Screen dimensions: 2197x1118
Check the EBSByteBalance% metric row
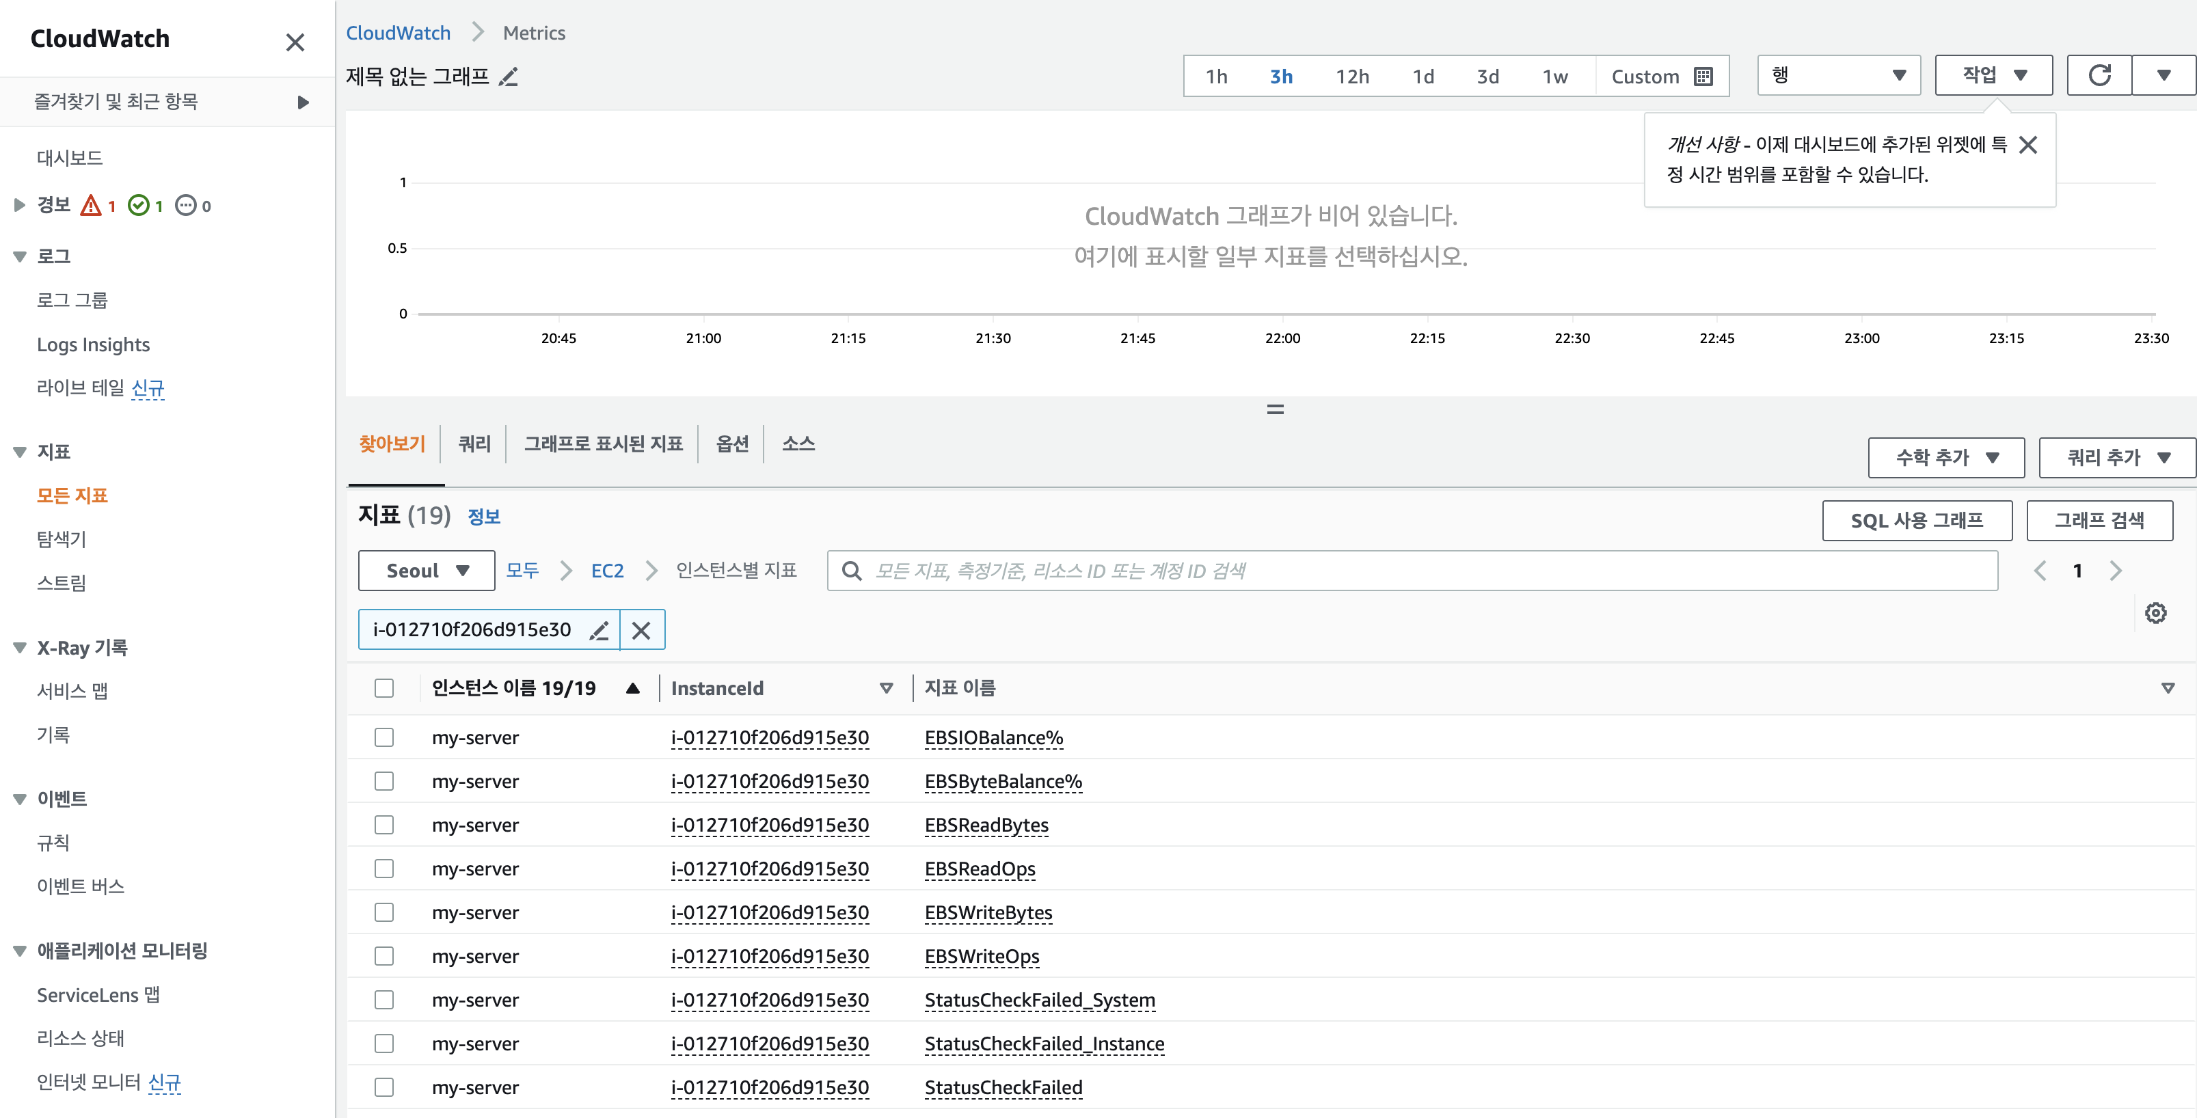(x=385, y=781)
